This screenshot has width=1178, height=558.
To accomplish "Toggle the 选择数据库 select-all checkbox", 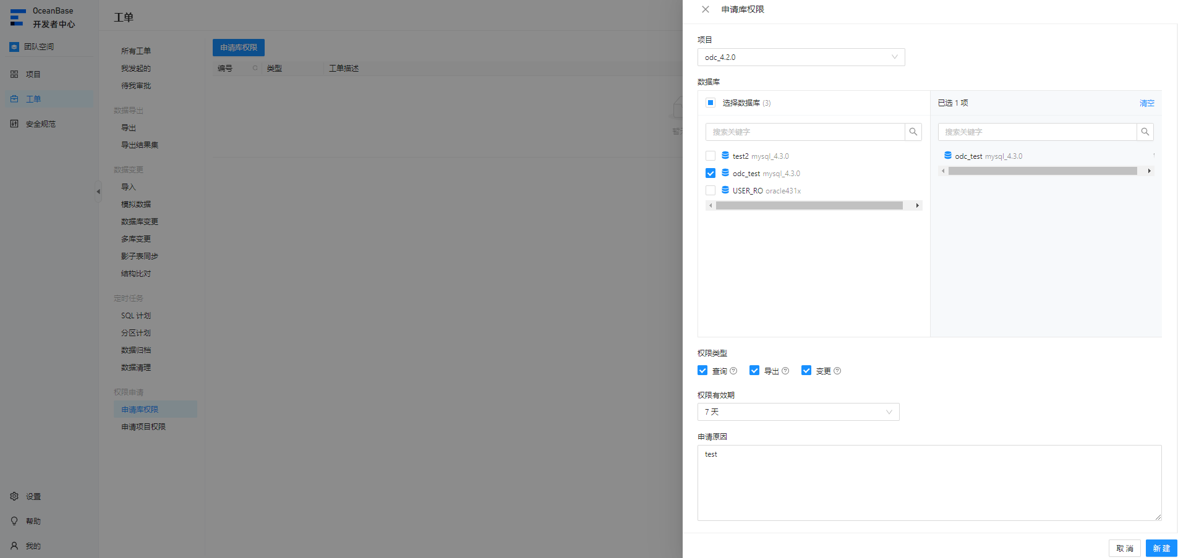I will 711,103.
